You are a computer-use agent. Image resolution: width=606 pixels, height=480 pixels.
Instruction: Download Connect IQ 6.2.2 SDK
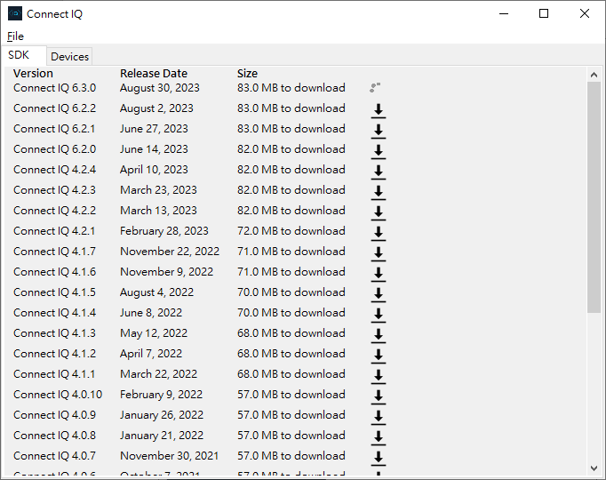pyautogui.click(x=379, y=110)
